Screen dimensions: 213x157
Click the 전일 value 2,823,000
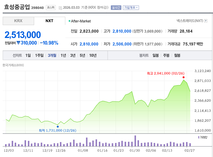click(89, 31)
